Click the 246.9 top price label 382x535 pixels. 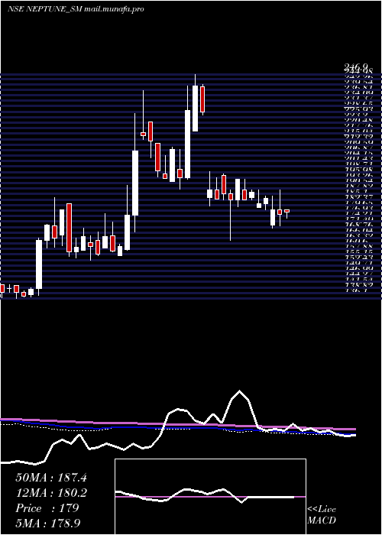[356, 67]
